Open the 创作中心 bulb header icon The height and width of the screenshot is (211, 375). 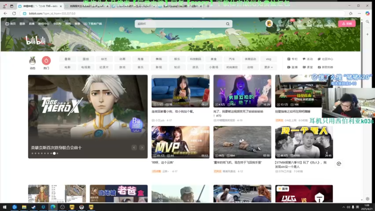click(329, 23)
